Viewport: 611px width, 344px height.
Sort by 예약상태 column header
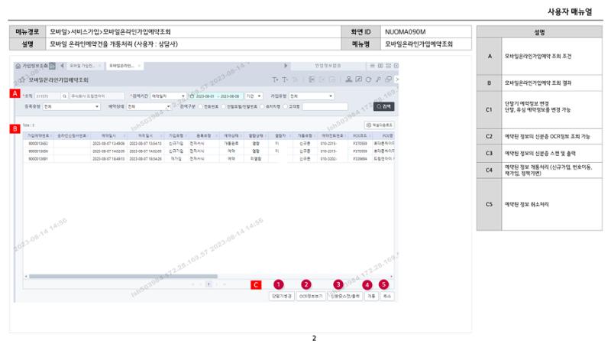(x=231, y=136)
